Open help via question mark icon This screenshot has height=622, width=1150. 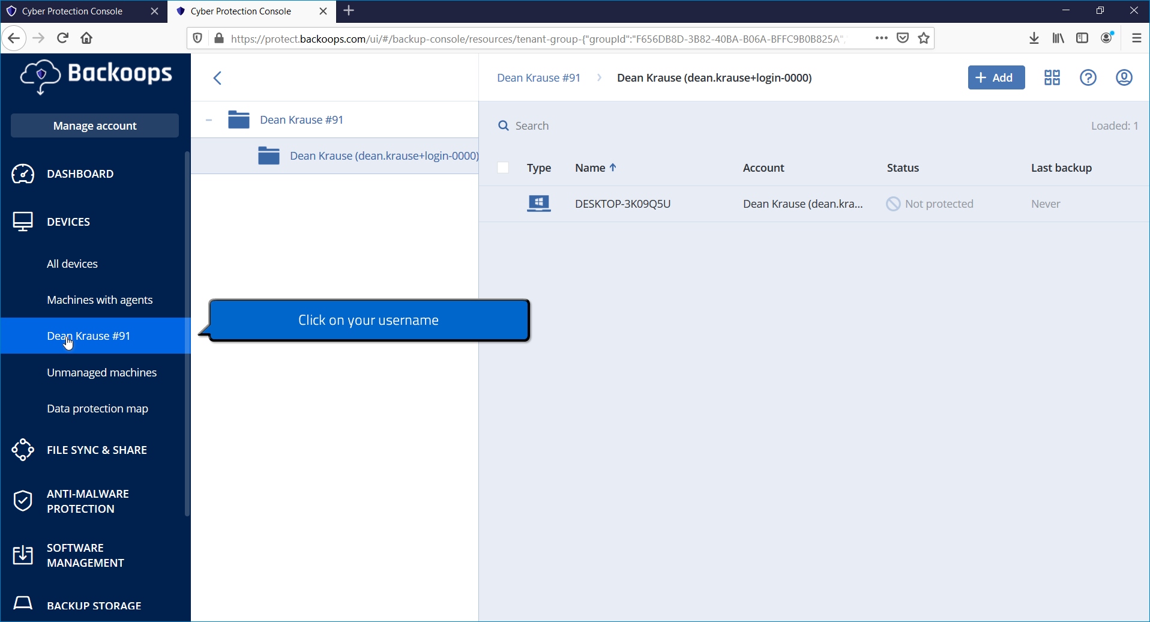[x=1088, y=77]
